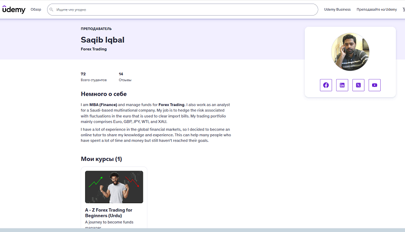Open instructor's Facebook profile icon
Image resolution: width=405 pixels, height=232 pixels.
326,85
